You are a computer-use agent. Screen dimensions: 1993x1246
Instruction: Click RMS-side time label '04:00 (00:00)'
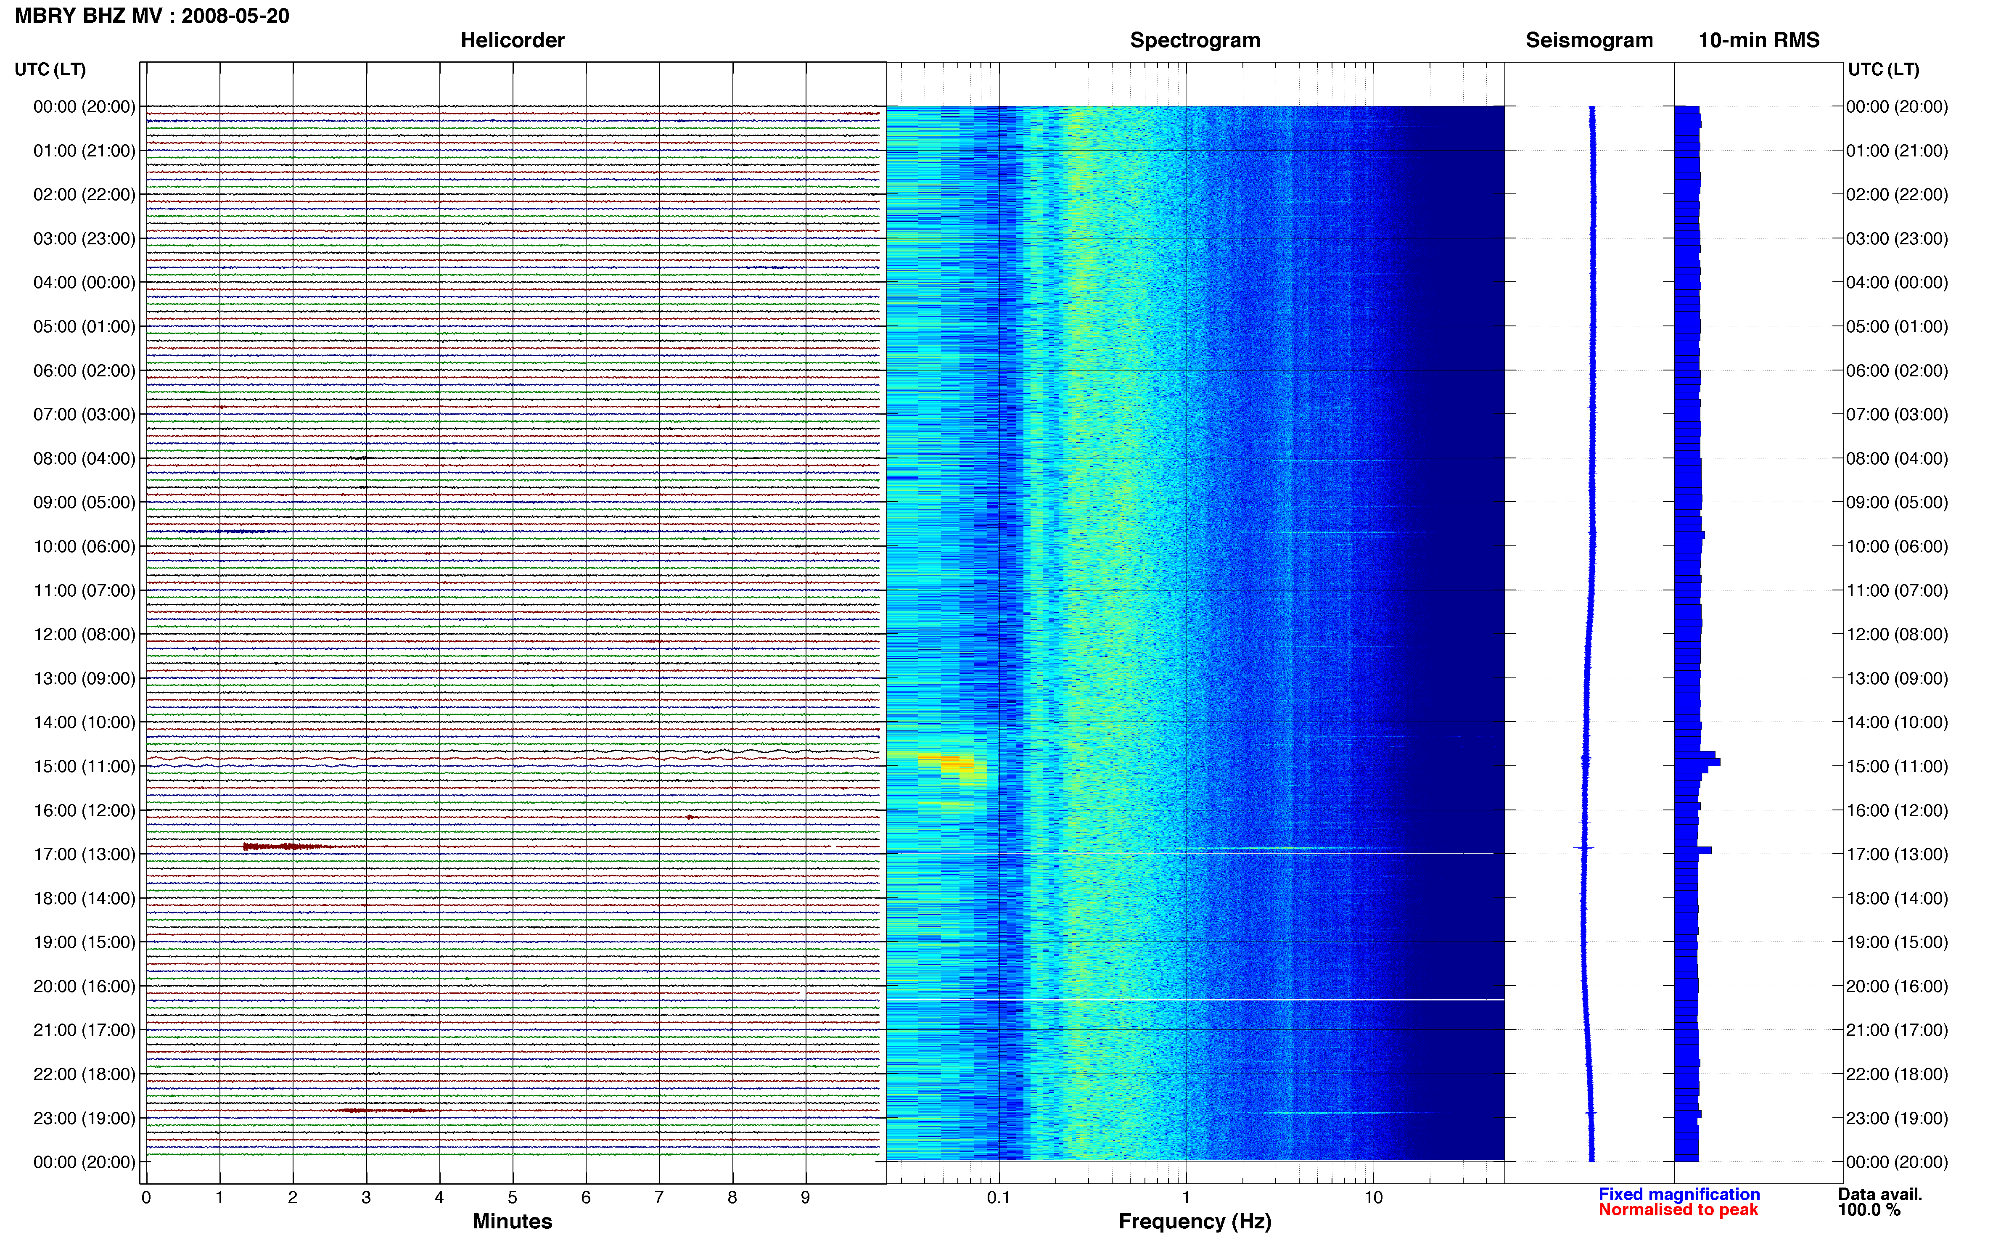[x=1897, y=283]
